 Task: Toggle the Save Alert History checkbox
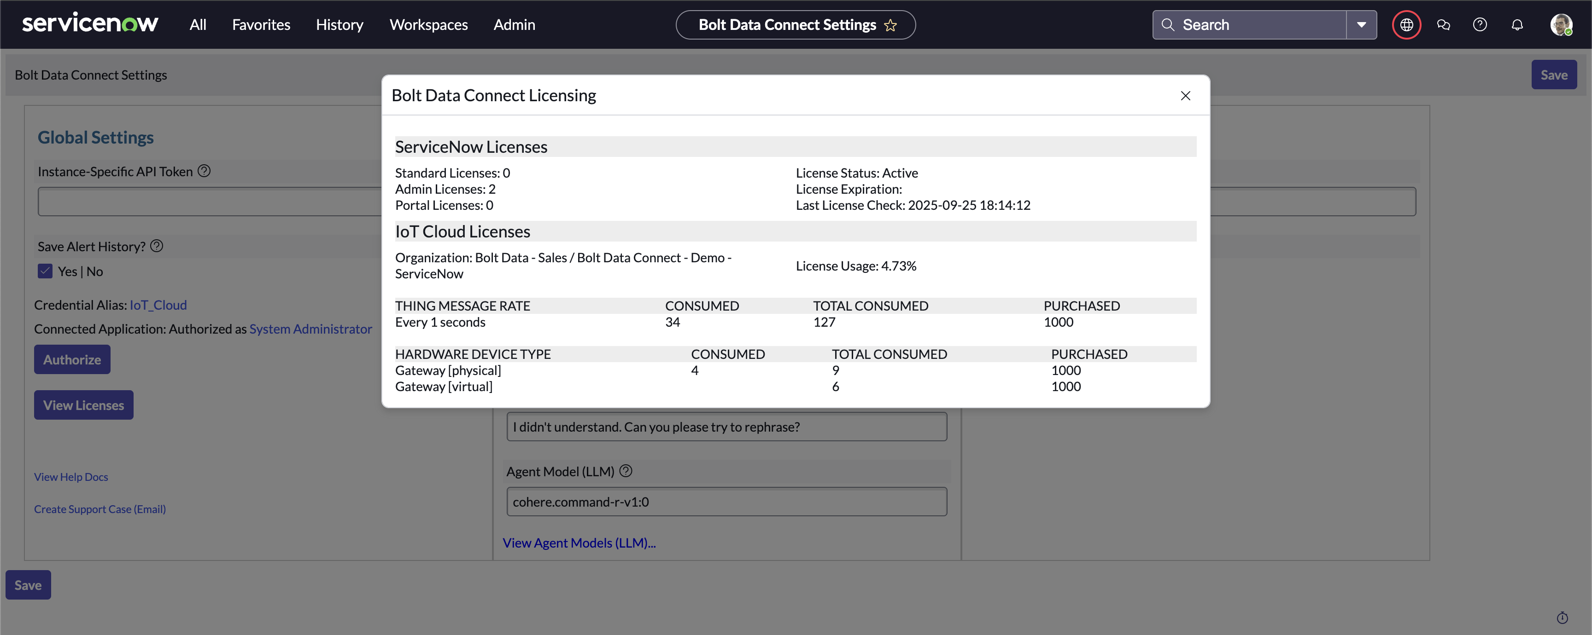coord(45,271)
